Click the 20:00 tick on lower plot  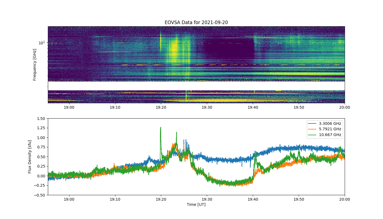[345, 199]
